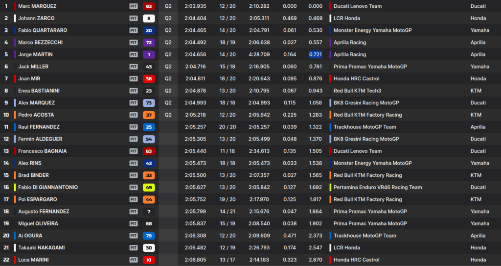
Task: Click Q2 label in Pedro ACOSTA row
Action: coord(168,115)
